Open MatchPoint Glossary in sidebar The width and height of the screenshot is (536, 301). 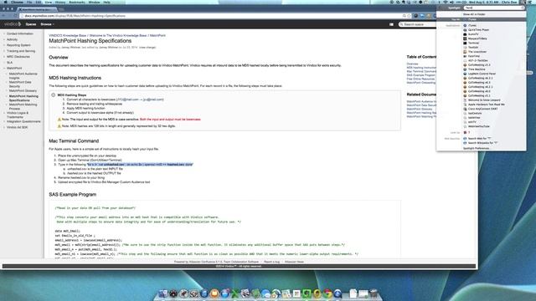[x=23, y=91]
